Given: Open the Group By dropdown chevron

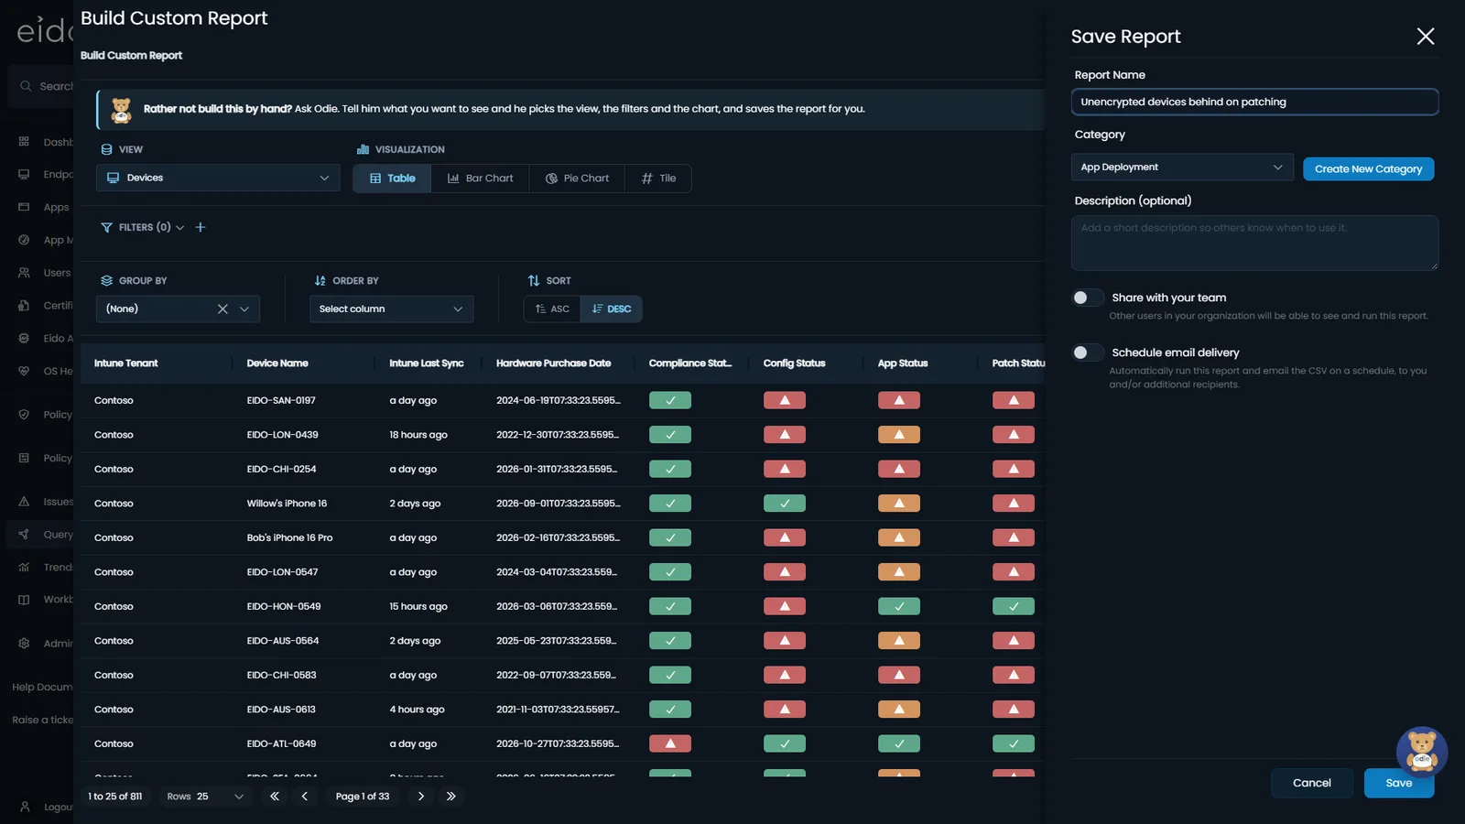Looking at the screenshot, I should (244, 309).
